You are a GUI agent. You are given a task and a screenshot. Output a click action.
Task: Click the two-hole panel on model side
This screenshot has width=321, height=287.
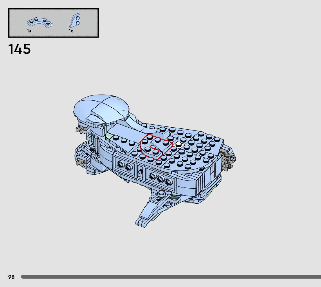tap(124, 165)
